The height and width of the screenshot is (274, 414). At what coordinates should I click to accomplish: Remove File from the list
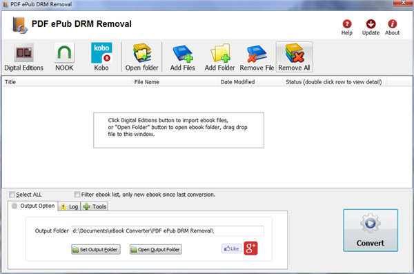[257, 57]
